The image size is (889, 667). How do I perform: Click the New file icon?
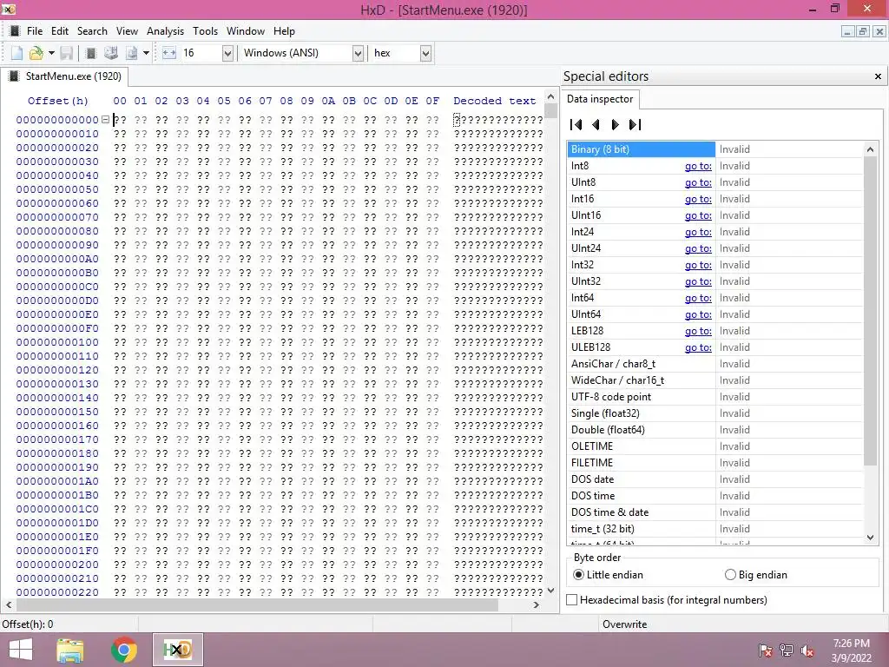[x=17, y=53]
